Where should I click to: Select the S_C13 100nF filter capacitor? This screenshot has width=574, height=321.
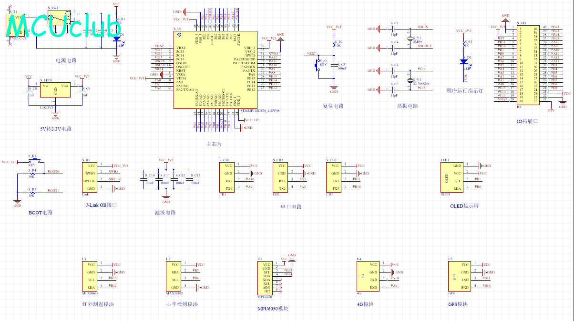189,179
